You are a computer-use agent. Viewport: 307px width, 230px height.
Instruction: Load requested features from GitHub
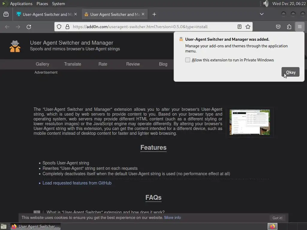77,183
